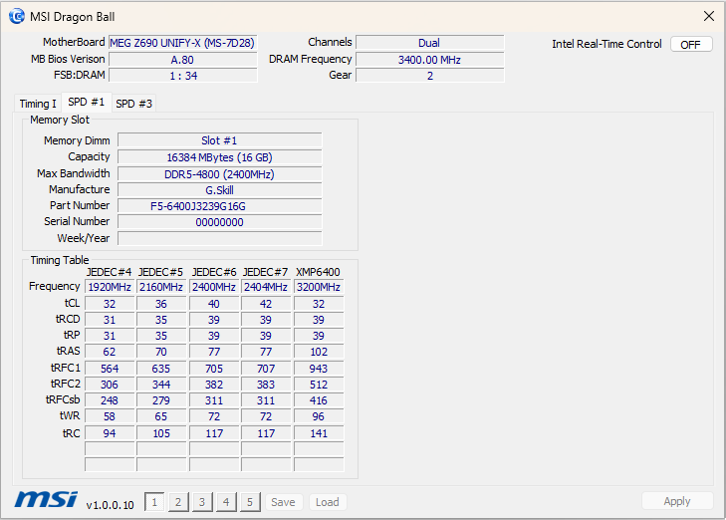Click the JEDEC#5 column header
This screenshot has width=726, height=520.
pyautogui.click(x=160, y=272)
